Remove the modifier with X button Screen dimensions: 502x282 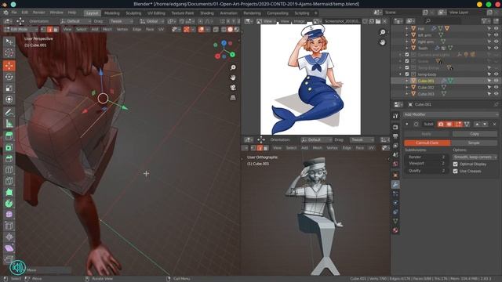tap(494, 124)
